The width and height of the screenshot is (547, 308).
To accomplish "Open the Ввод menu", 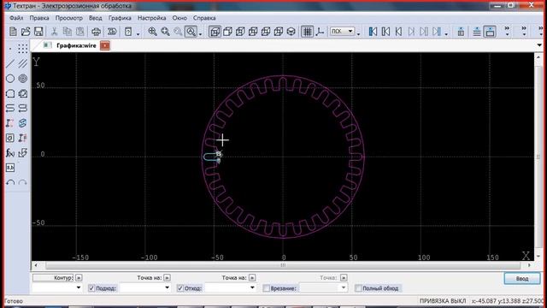I will (95, 18).
